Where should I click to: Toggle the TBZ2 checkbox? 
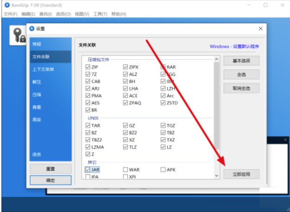tap(88, 140)
